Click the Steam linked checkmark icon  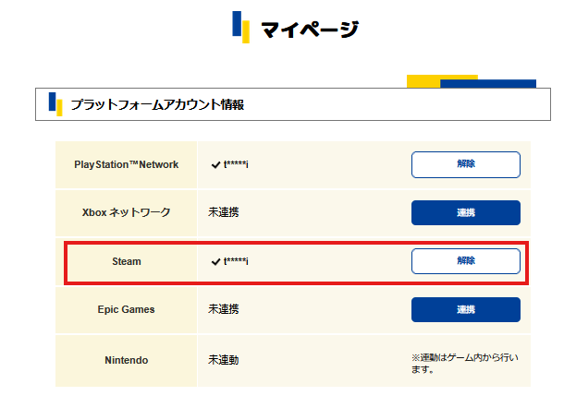pos(215,262)
